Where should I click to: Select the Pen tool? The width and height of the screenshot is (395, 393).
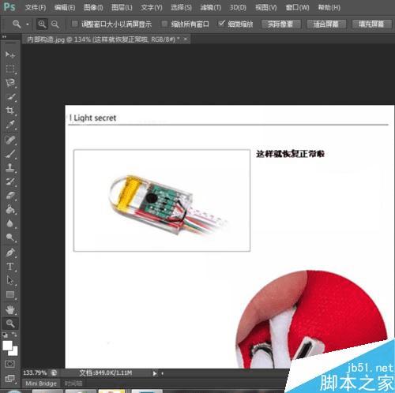point(10,253)
